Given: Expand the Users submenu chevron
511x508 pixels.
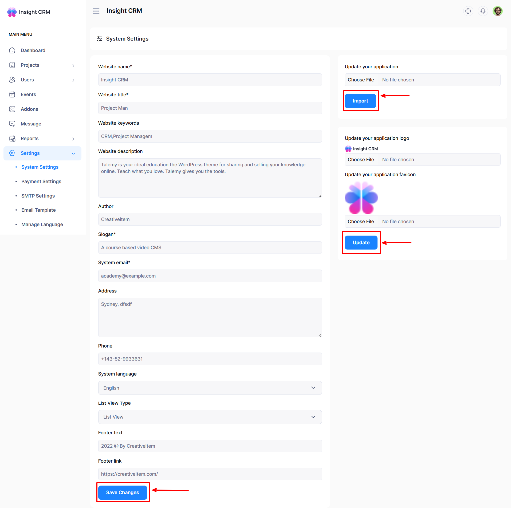Looking at the screenshot, I should click(73, 80).
